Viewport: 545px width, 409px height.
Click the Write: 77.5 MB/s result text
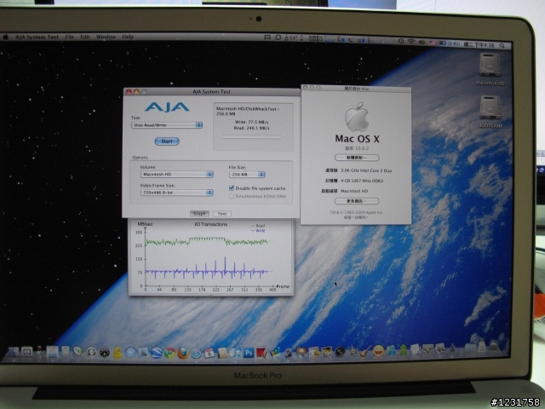252,122
